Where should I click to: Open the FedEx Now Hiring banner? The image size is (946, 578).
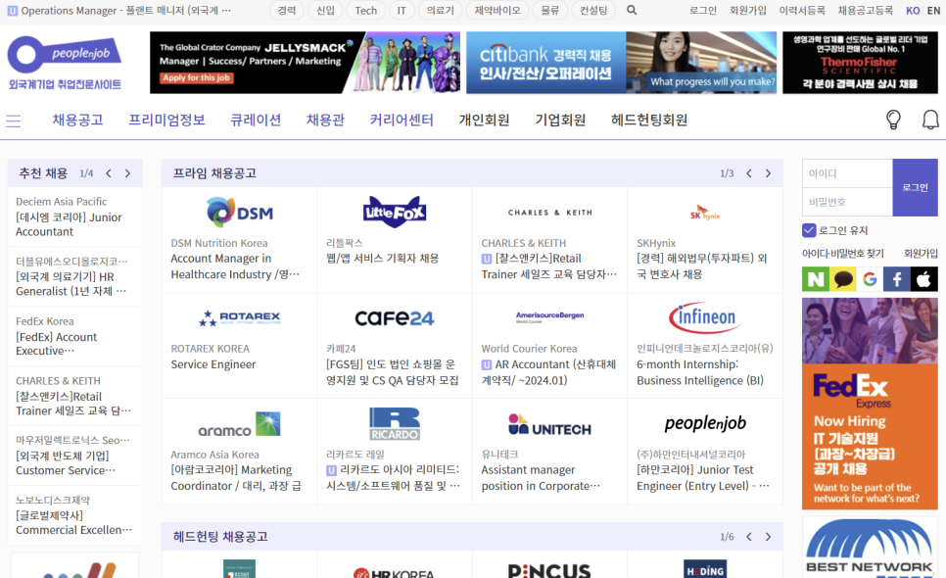pos(870,404)
